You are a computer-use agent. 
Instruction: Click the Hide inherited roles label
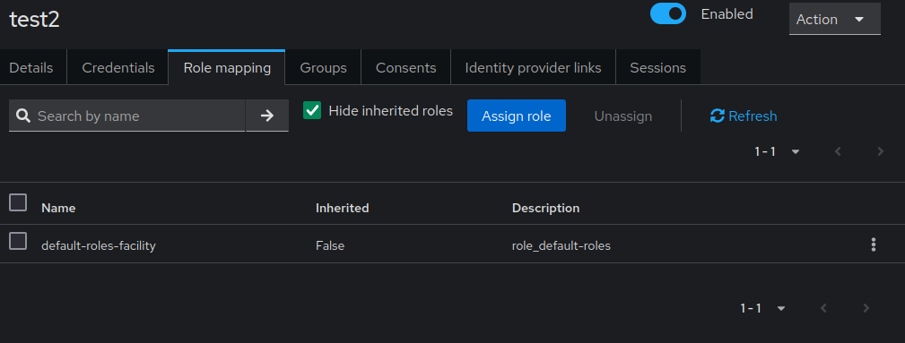point(391,111)
